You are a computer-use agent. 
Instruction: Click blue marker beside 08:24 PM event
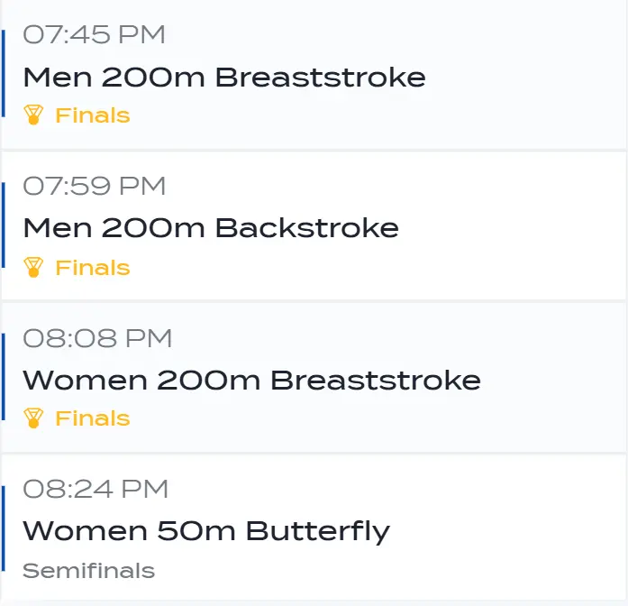click(3, 528)
